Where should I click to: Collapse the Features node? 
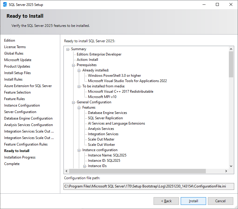point(79,108)
